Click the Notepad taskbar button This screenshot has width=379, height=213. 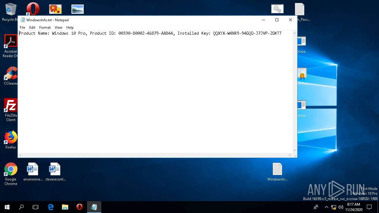[x=94, y=207]
